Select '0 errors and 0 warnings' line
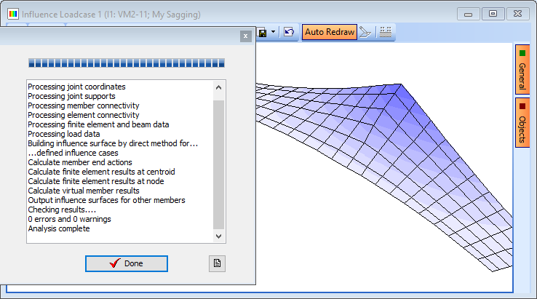The width and height of the screenshot is (537, 299). [70, 219]
